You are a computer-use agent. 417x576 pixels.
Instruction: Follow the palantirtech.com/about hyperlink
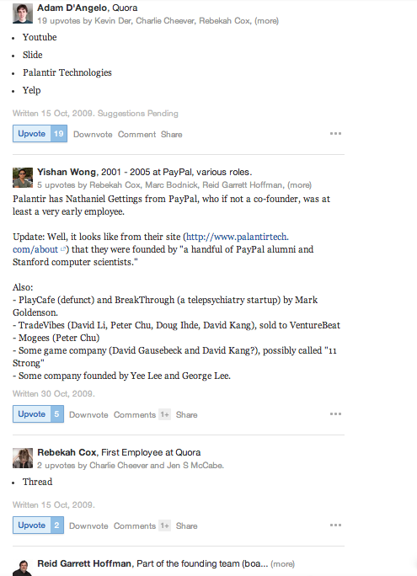(x=151, y=243)
